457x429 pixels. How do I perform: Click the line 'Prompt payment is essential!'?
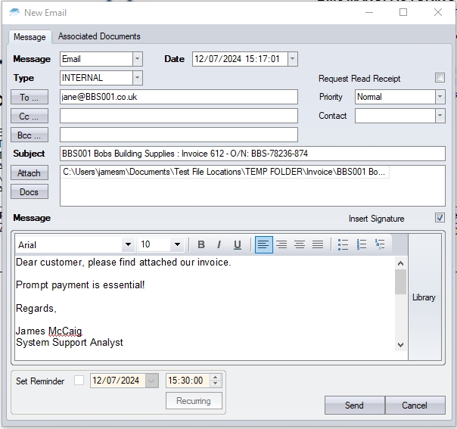pyautogui.click(x=80, y=284)
